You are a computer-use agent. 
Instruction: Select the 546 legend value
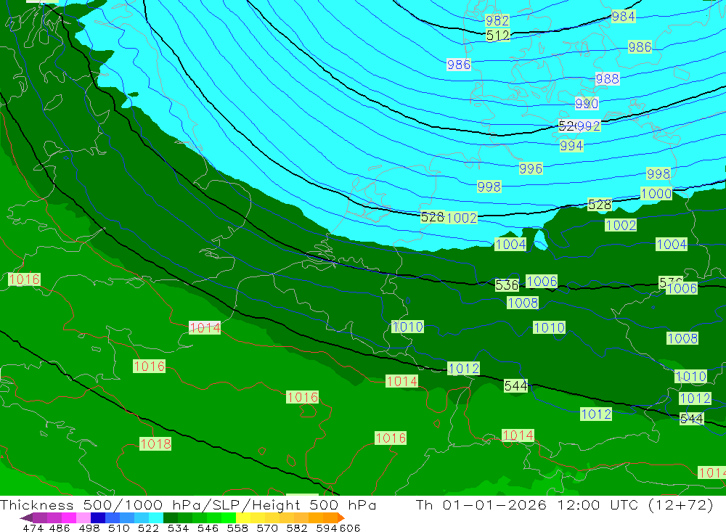point(208,528)
